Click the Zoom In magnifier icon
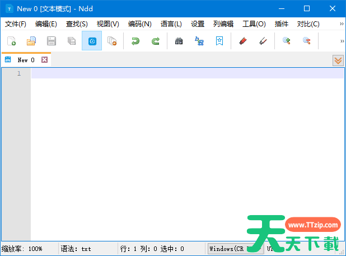 click(286, 41)
